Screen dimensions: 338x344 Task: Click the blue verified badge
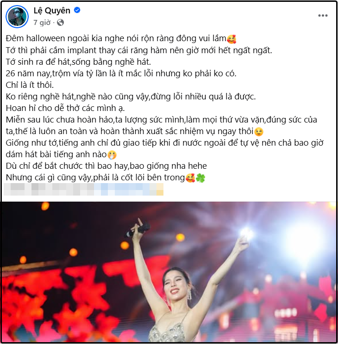point(77,10)
